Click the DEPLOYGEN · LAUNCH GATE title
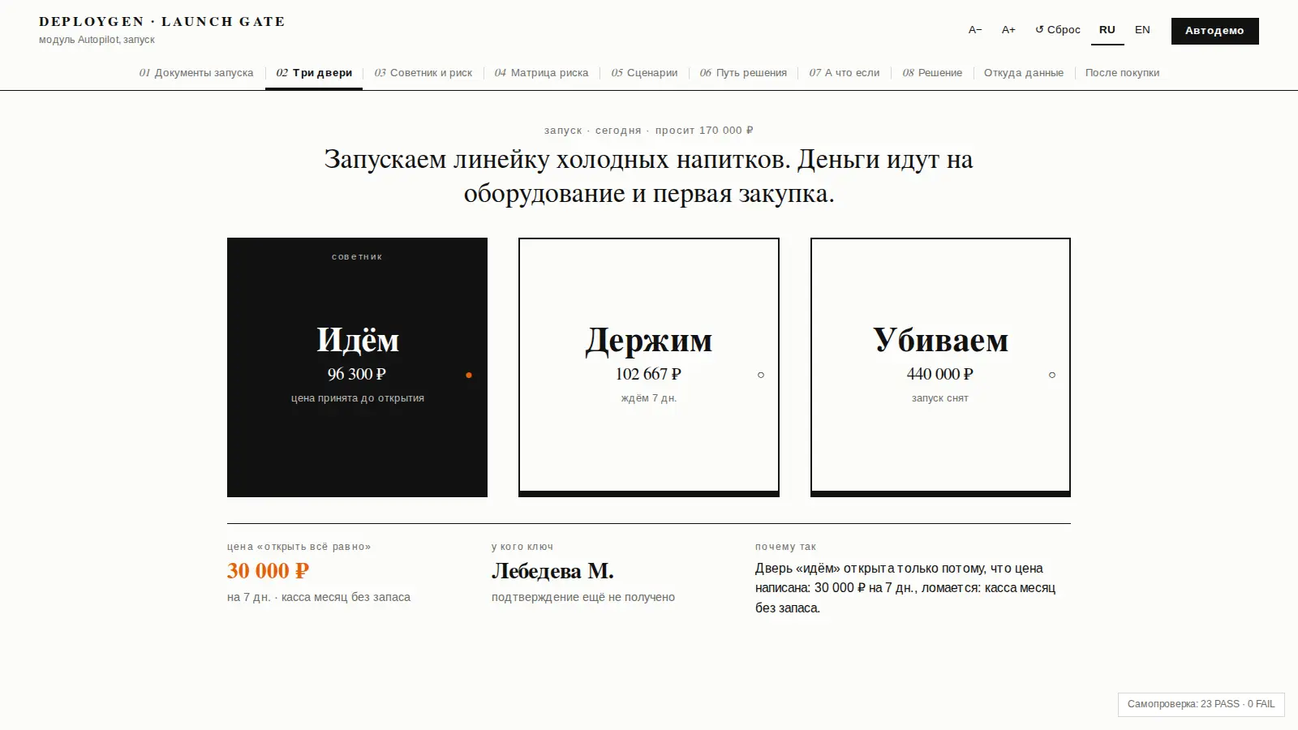 162,22
